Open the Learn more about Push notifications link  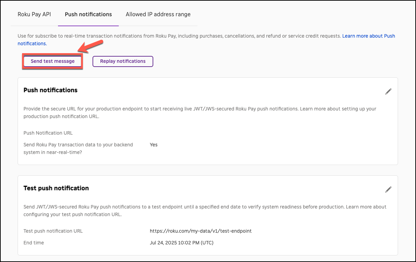[x=369, y=36]
